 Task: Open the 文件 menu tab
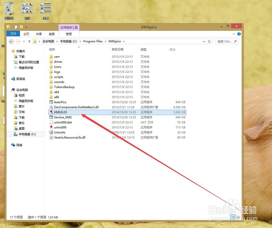pos(13,34)
